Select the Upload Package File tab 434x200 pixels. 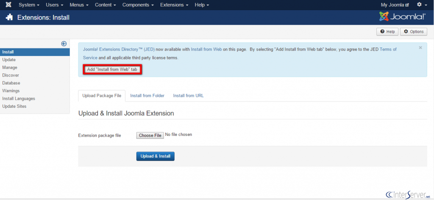coord(102,96)
